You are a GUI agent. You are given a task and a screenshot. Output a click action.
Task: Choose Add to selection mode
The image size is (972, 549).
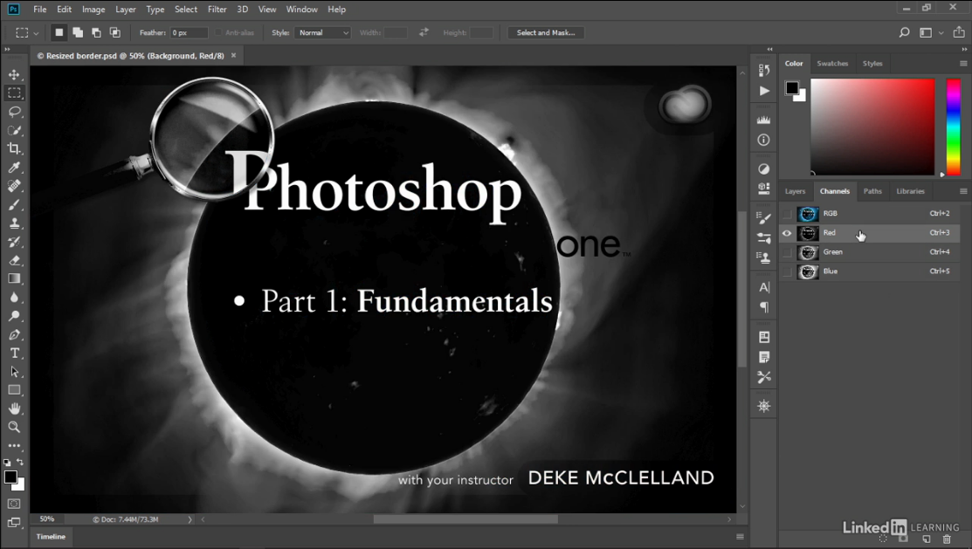tap(78, 32)
